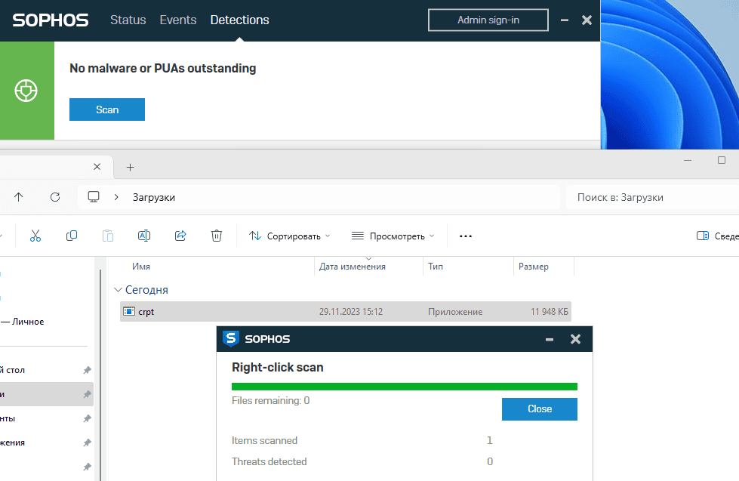Close the Right-click scan dialog with Close button
This screenshot has height=481, width=739.
tap(539, 409)
